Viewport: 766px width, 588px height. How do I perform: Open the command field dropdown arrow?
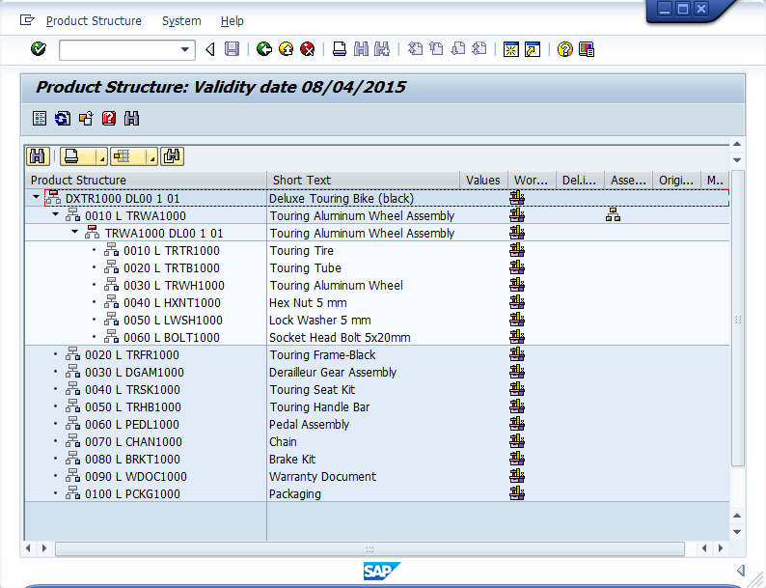pos(185,49)
